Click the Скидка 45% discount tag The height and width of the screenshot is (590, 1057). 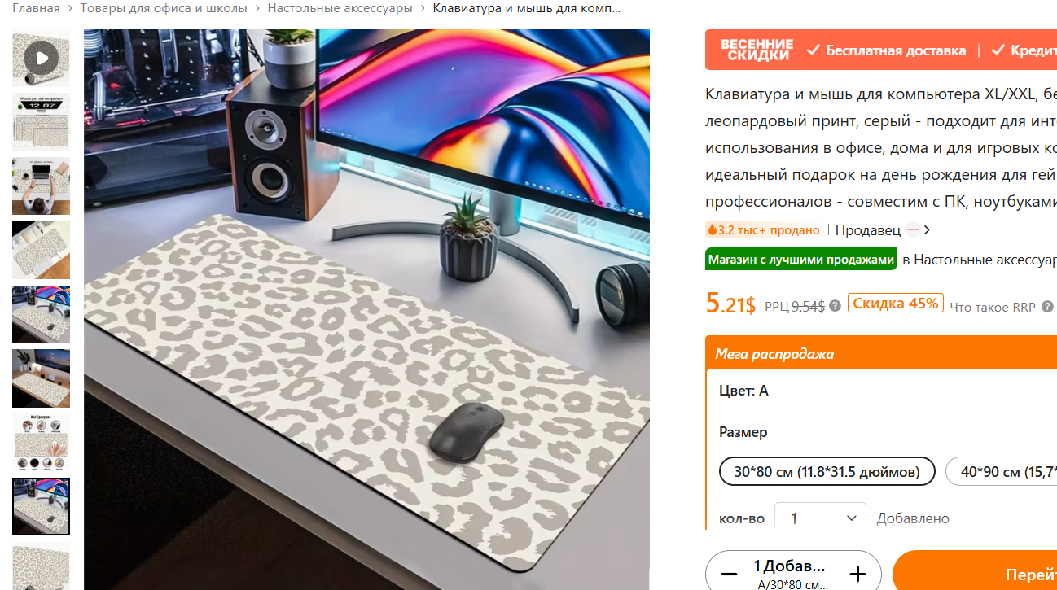coord(896,304)
